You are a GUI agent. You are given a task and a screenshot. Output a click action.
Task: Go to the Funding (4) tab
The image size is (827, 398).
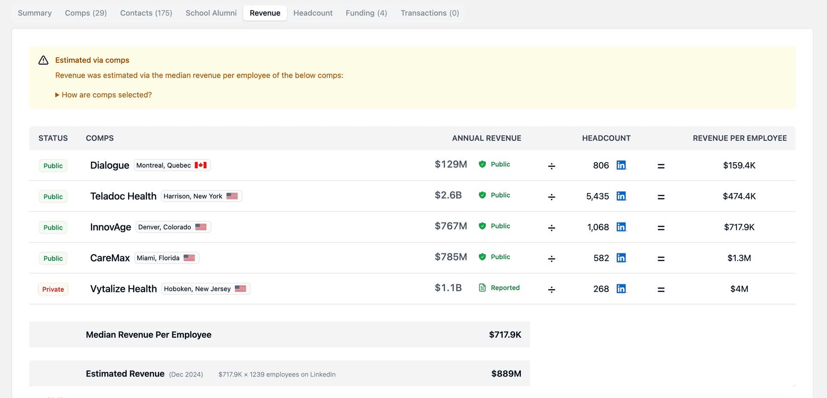pyautogui.click(x=366, y=13)
